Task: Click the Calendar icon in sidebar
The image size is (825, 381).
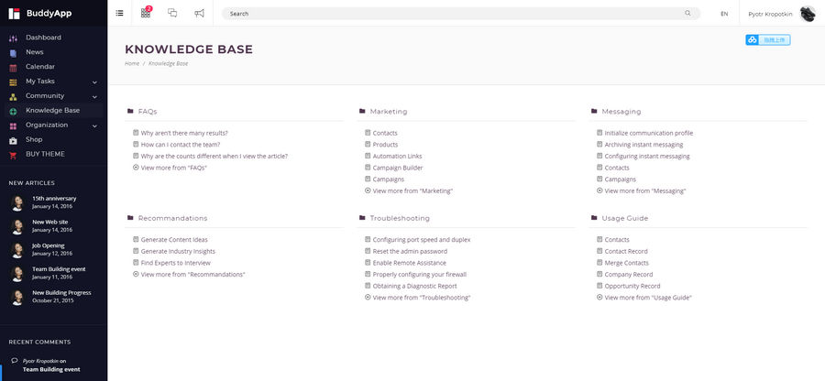Action: tap(13, 68)
